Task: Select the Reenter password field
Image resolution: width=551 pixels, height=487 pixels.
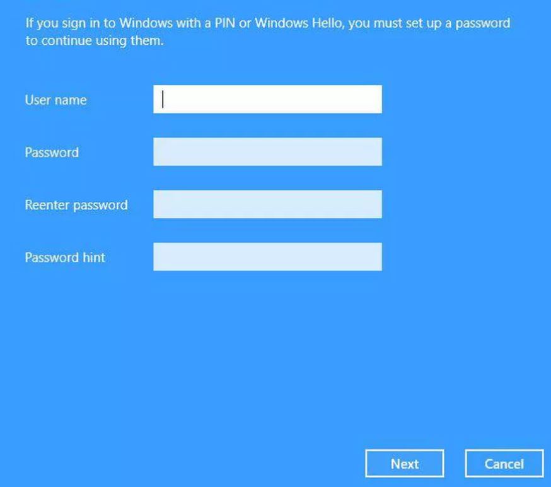Action: [267, 204]
